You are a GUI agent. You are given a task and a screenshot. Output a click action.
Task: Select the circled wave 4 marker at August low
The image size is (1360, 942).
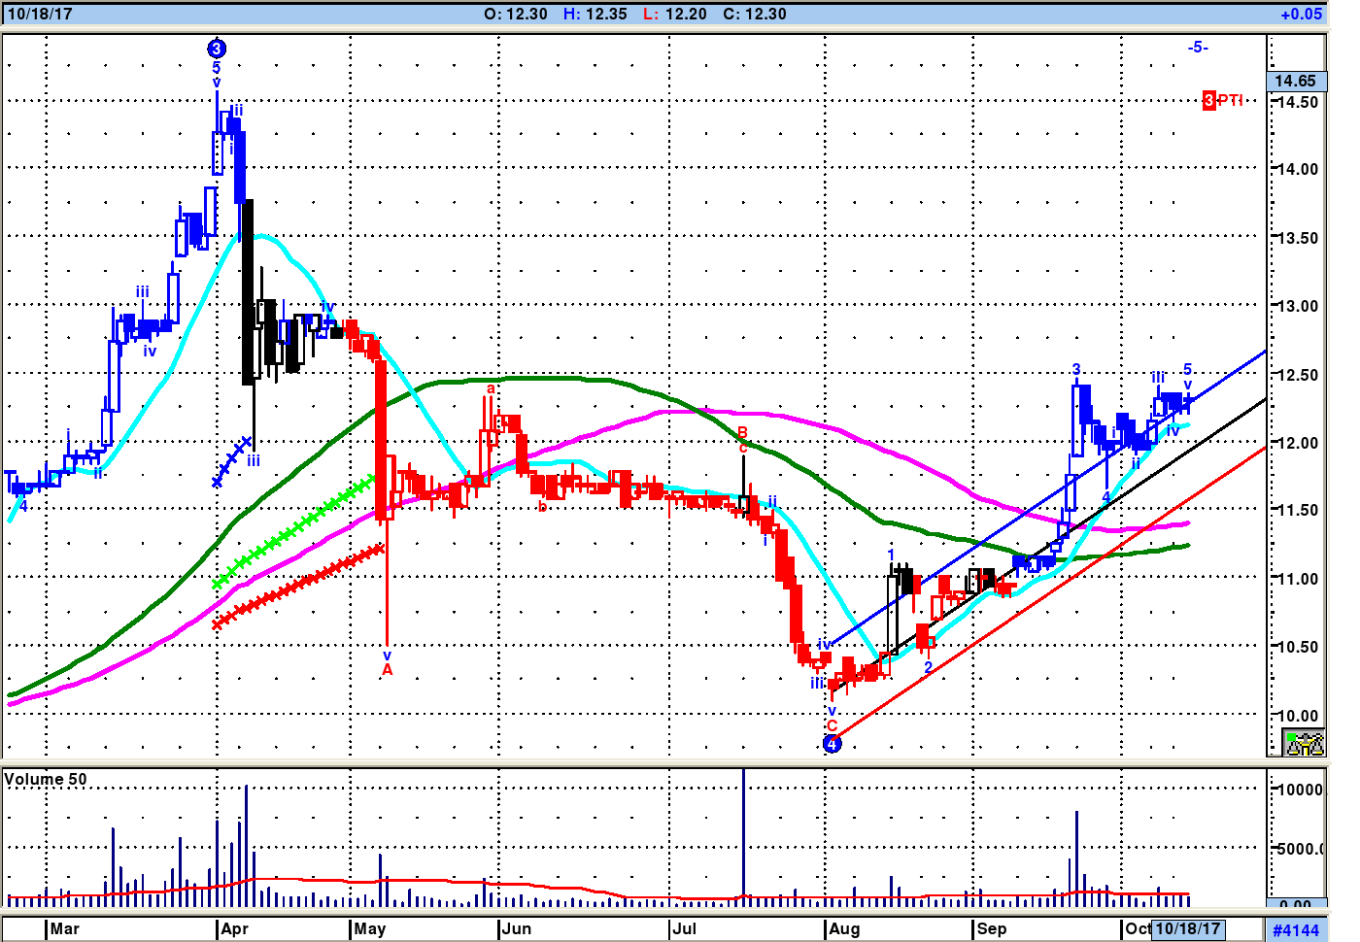click(833, 744)
